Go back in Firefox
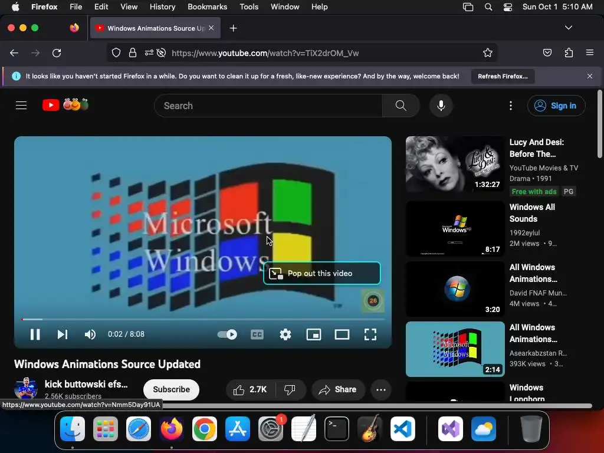 coord(14,52)
